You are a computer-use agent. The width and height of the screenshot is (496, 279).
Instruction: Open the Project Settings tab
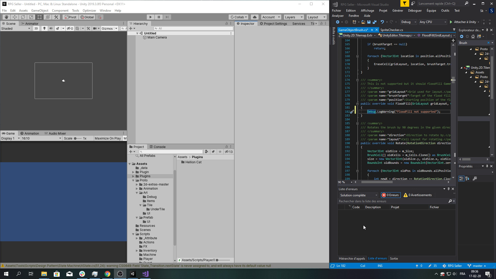tap(273, 24)
